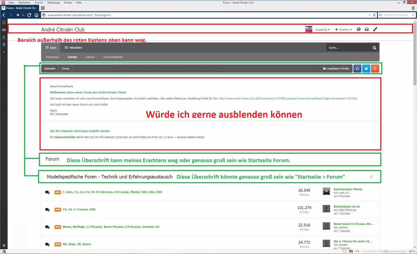Open the Hilfe menu

tap(79, 3)
